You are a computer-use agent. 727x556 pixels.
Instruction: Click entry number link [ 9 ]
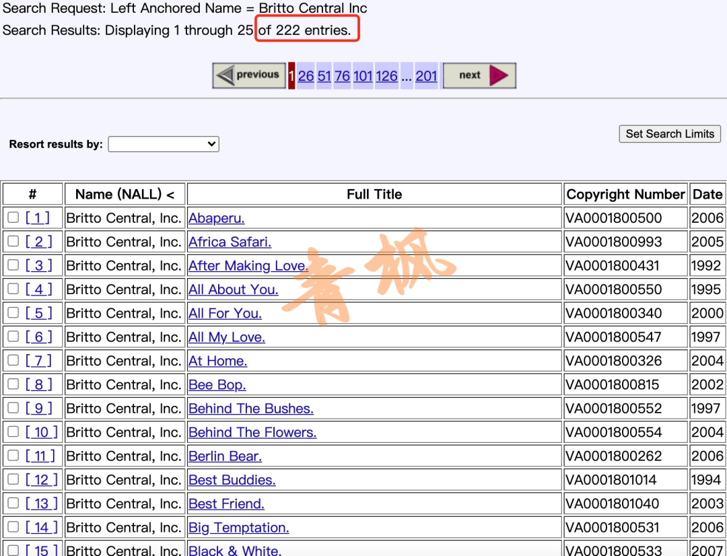pos(38,408)
